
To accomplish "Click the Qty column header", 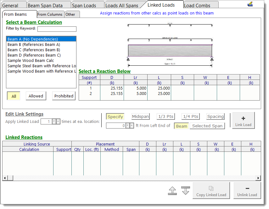I will tap(77, 149).
